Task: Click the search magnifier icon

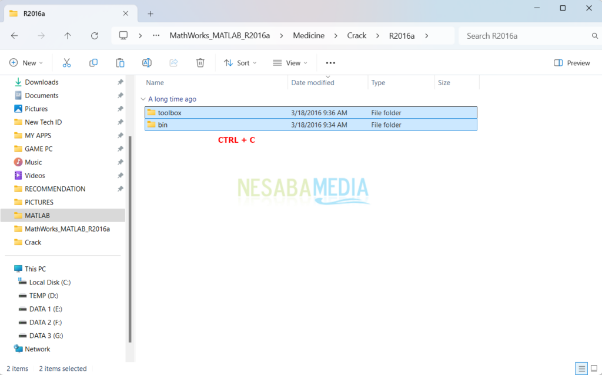Action: [x=595, y=35]
